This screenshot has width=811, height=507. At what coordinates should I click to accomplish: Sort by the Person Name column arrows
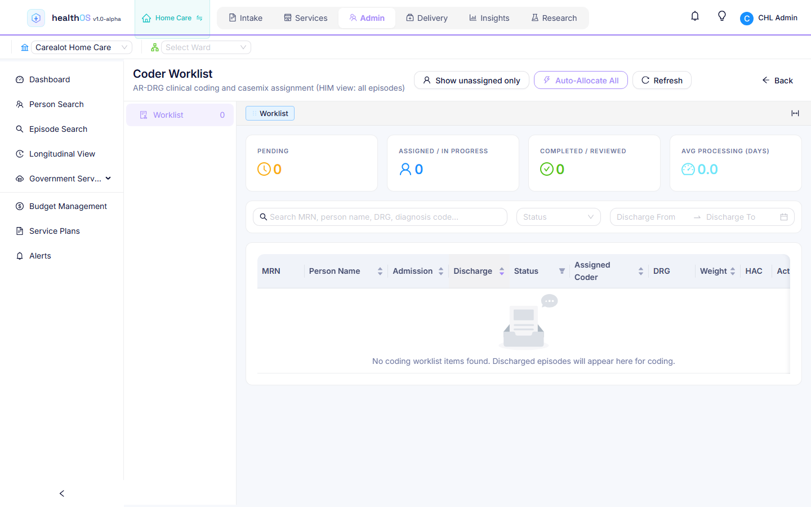380,271
